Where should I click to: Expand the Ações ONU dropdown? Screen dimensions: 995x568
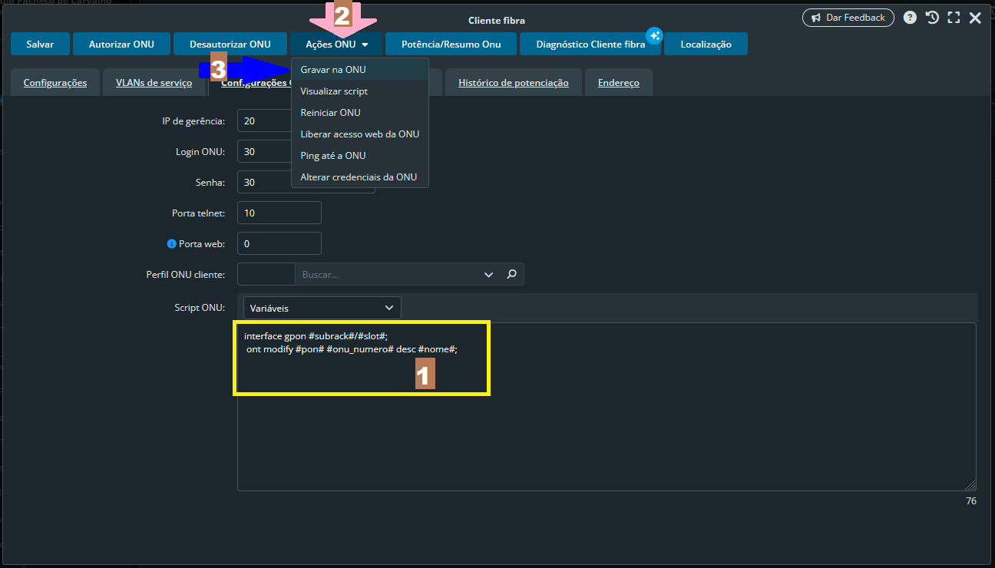click(336, 45)
